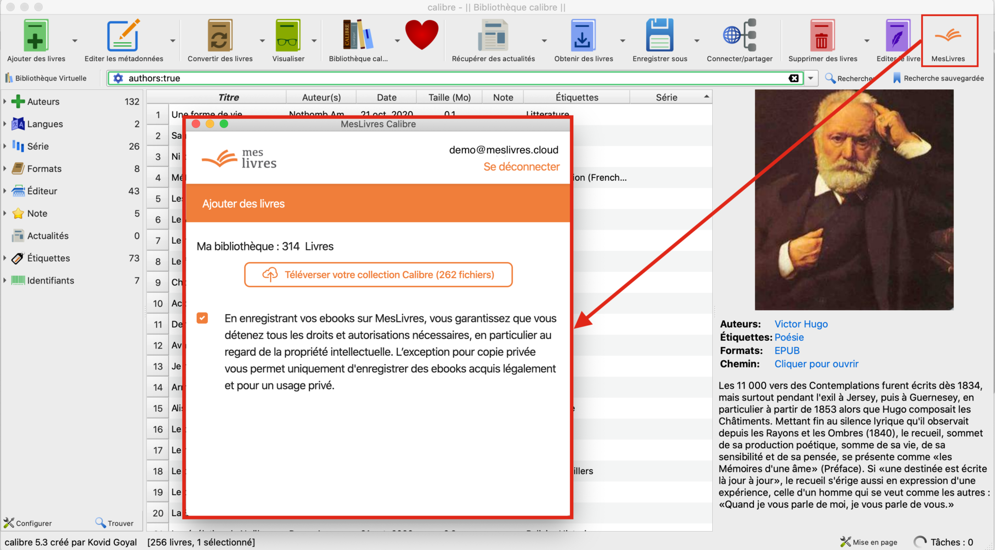
Task: Expand the Étiquettes category
Action: pyautogui.click(x=5, y=258)
